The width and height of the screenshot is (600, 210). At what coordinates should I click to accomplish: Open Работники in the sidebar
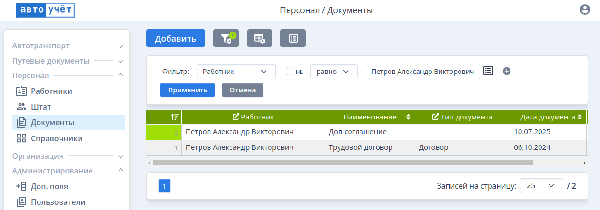click(51, 91)
